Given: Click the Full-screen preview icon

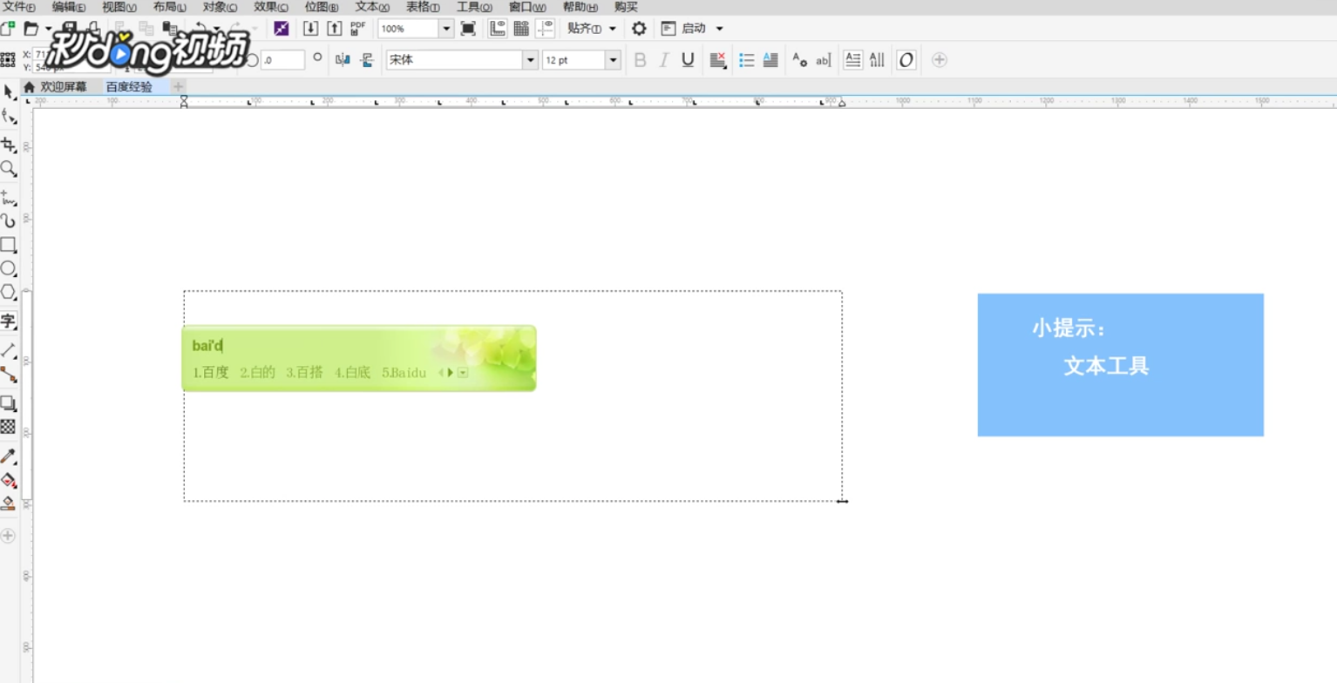Looking at the screenshot, I should point(468,28).
